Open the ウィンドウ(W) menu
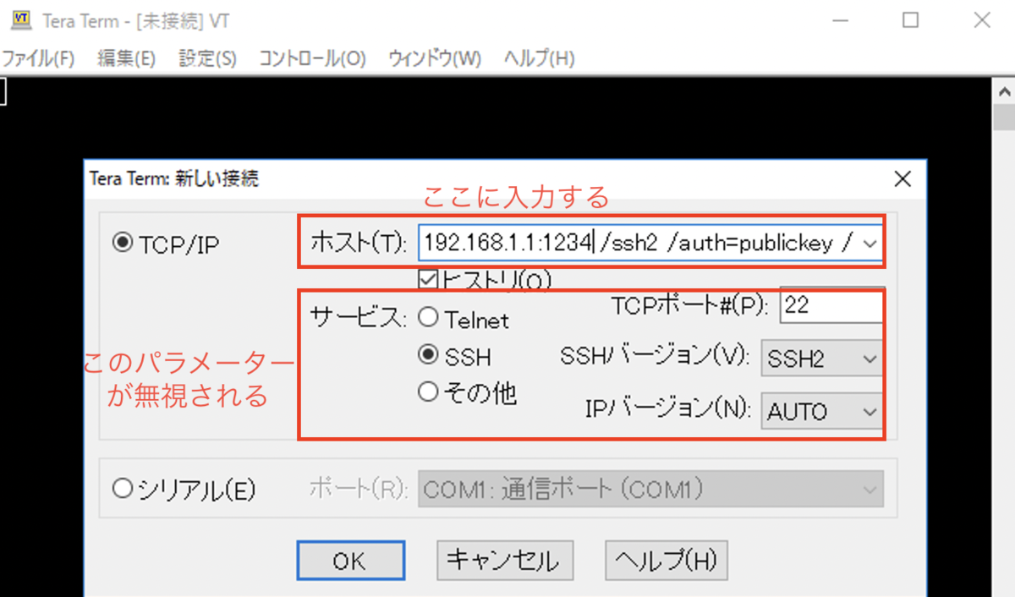The width and height of the screenshot is (1015, 597). pyautogui.click(x=435, y=58)
